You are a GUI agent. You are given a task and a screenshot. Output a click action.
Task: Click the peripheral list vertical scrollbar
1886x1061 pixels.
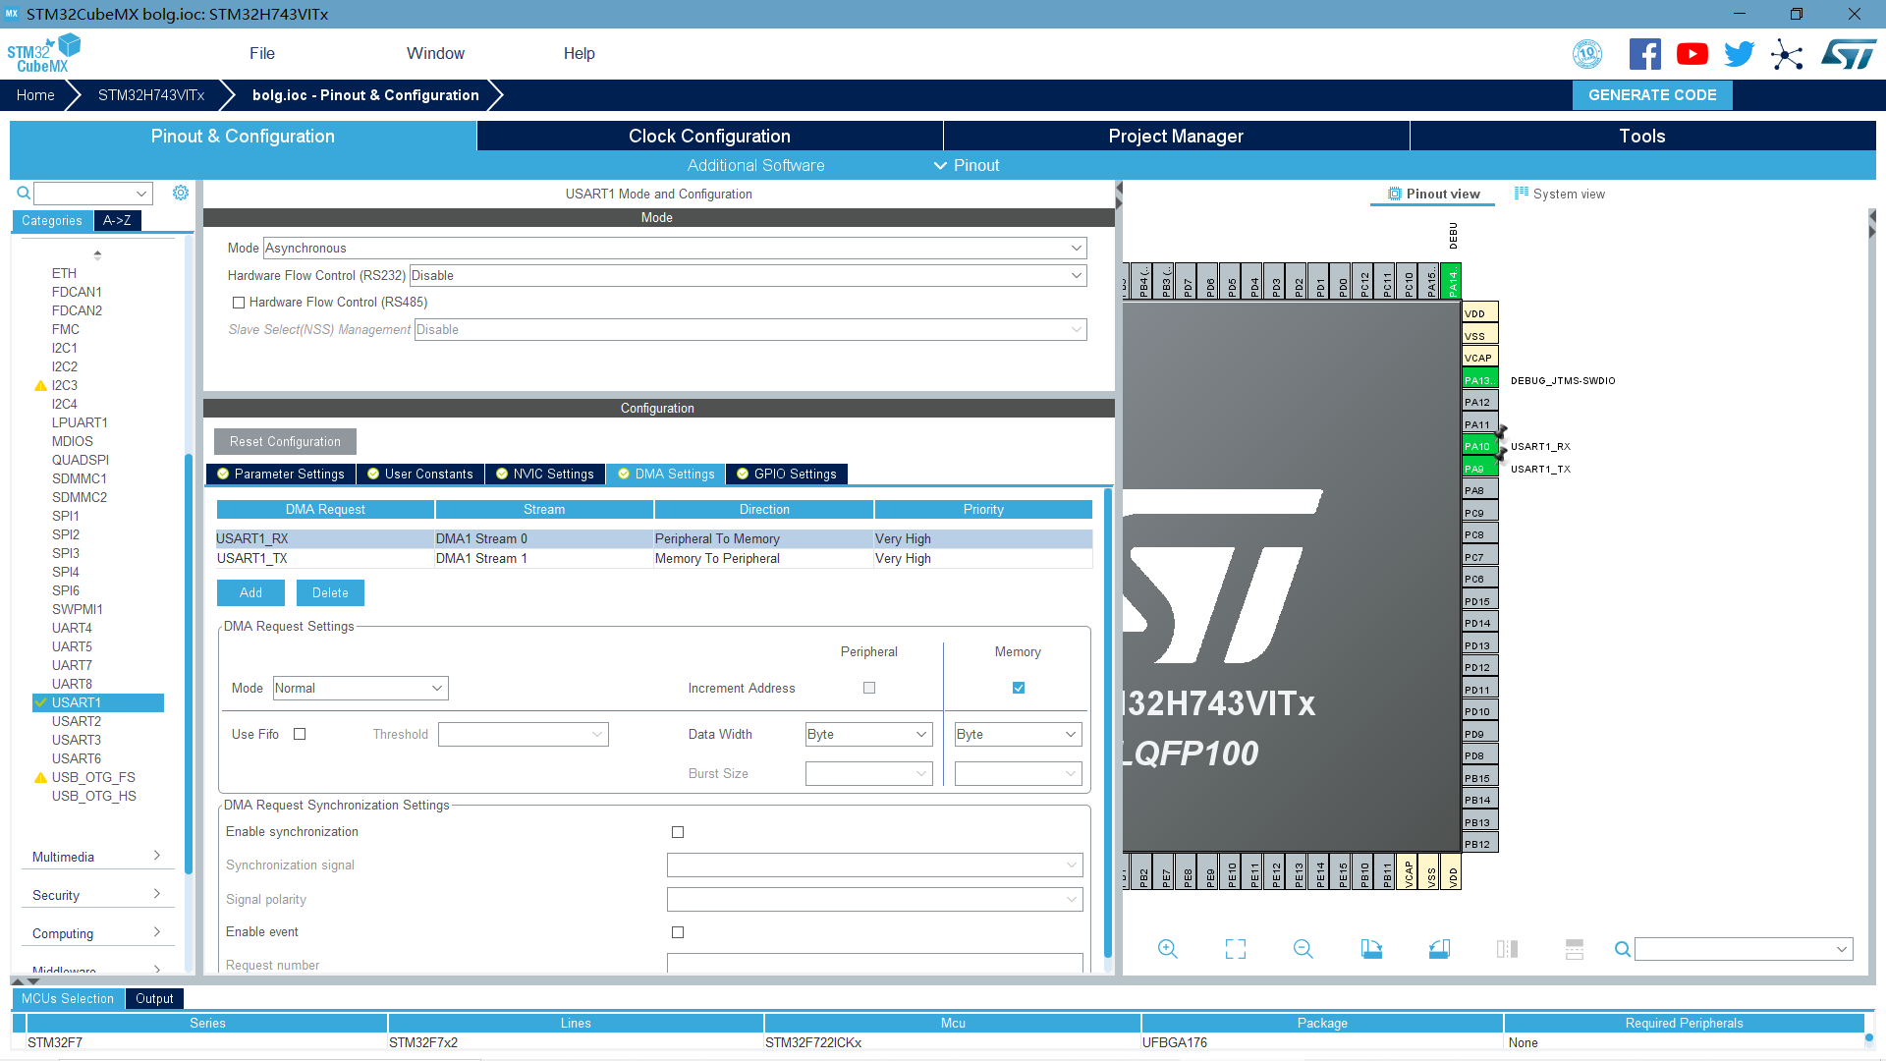pyautogui.click(x=189, y=663)
